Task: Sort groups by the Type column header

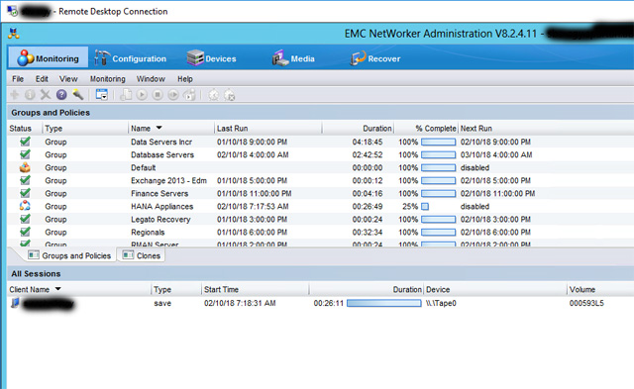Action: pos(53,129)
